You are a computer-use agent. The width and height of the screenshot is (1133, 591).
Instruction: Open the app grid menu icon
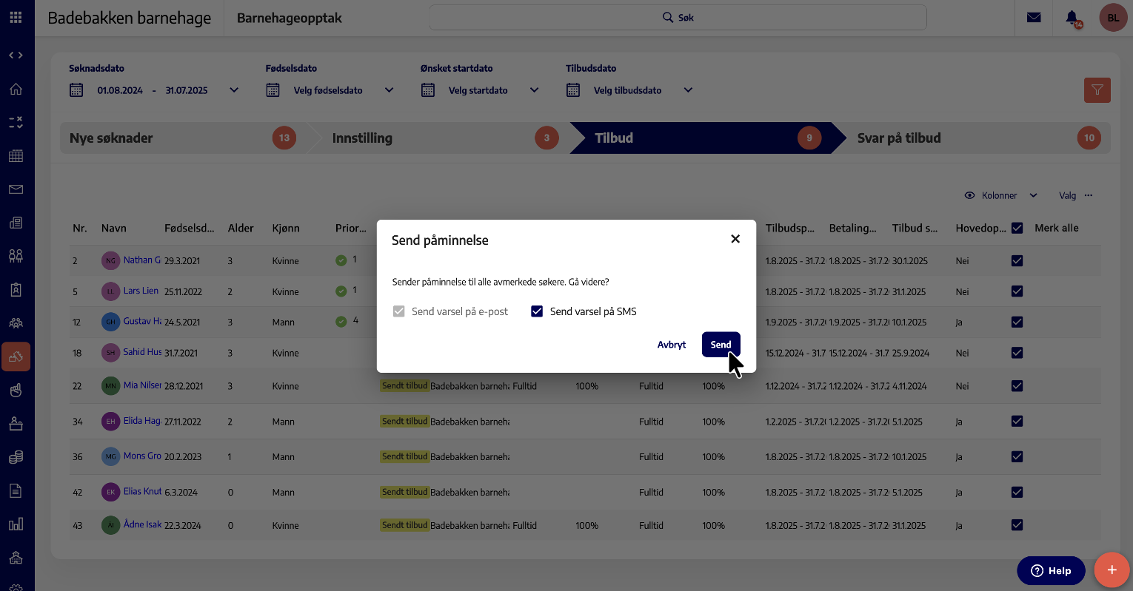tap(16, 17)
